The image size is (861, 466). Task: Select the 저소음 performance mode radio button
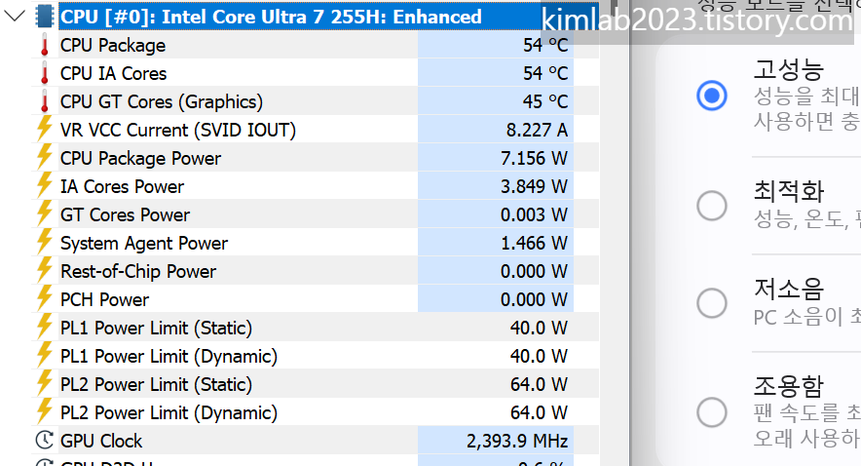[712, 303]
